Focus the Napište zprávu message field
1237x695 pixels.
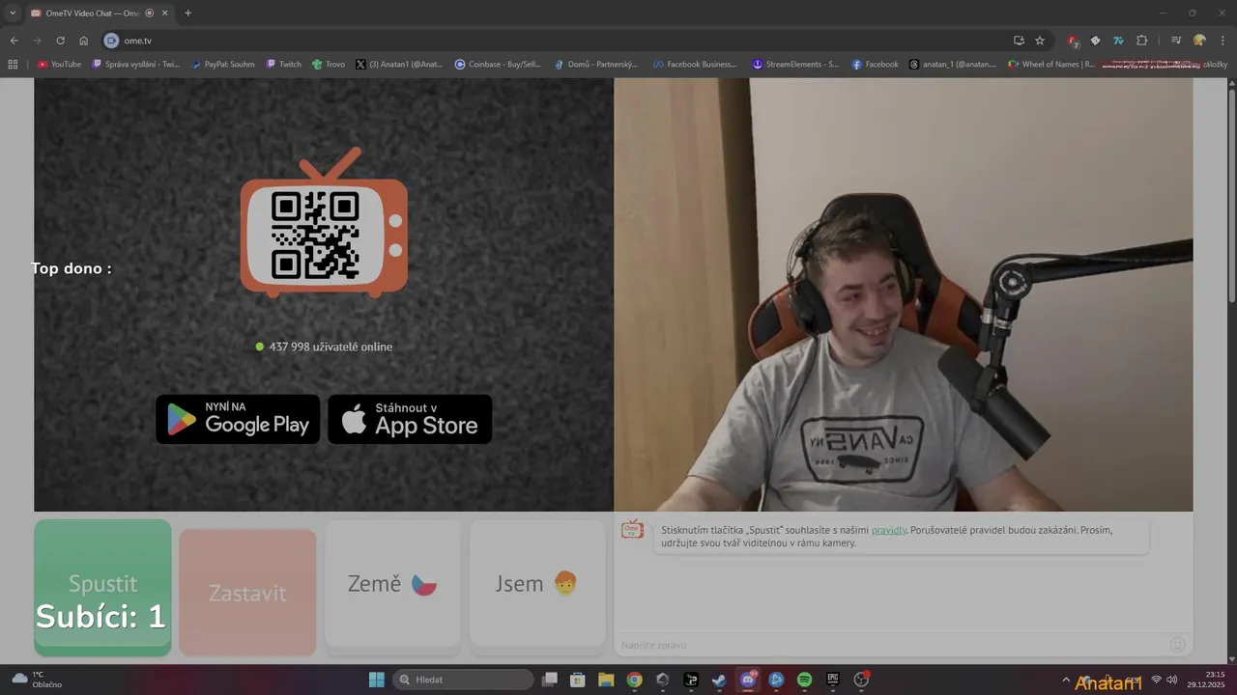point(889,645)
